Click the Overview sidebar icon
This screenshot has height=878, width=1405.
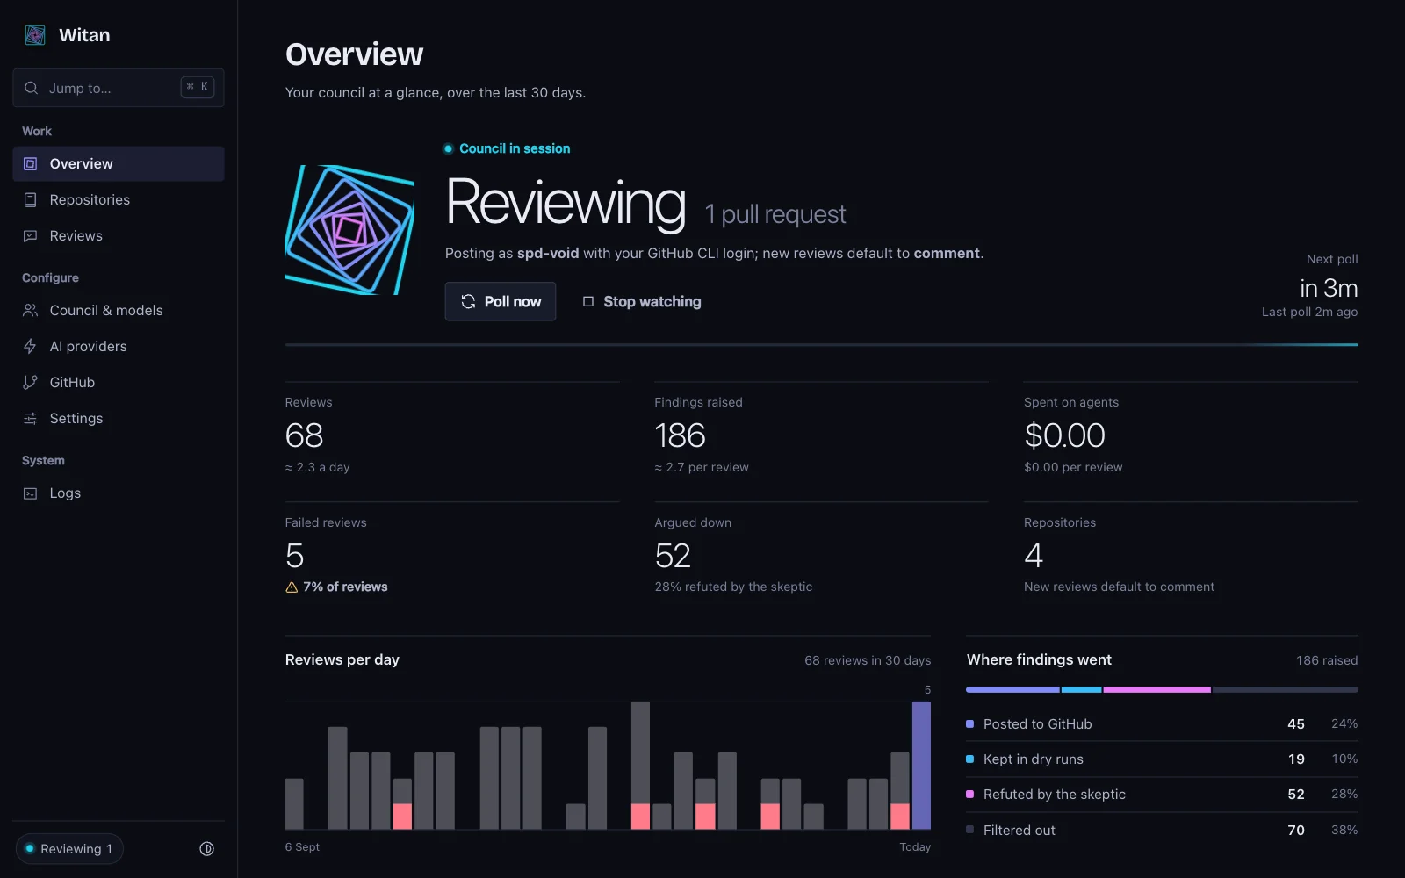[x=31, y=164]
